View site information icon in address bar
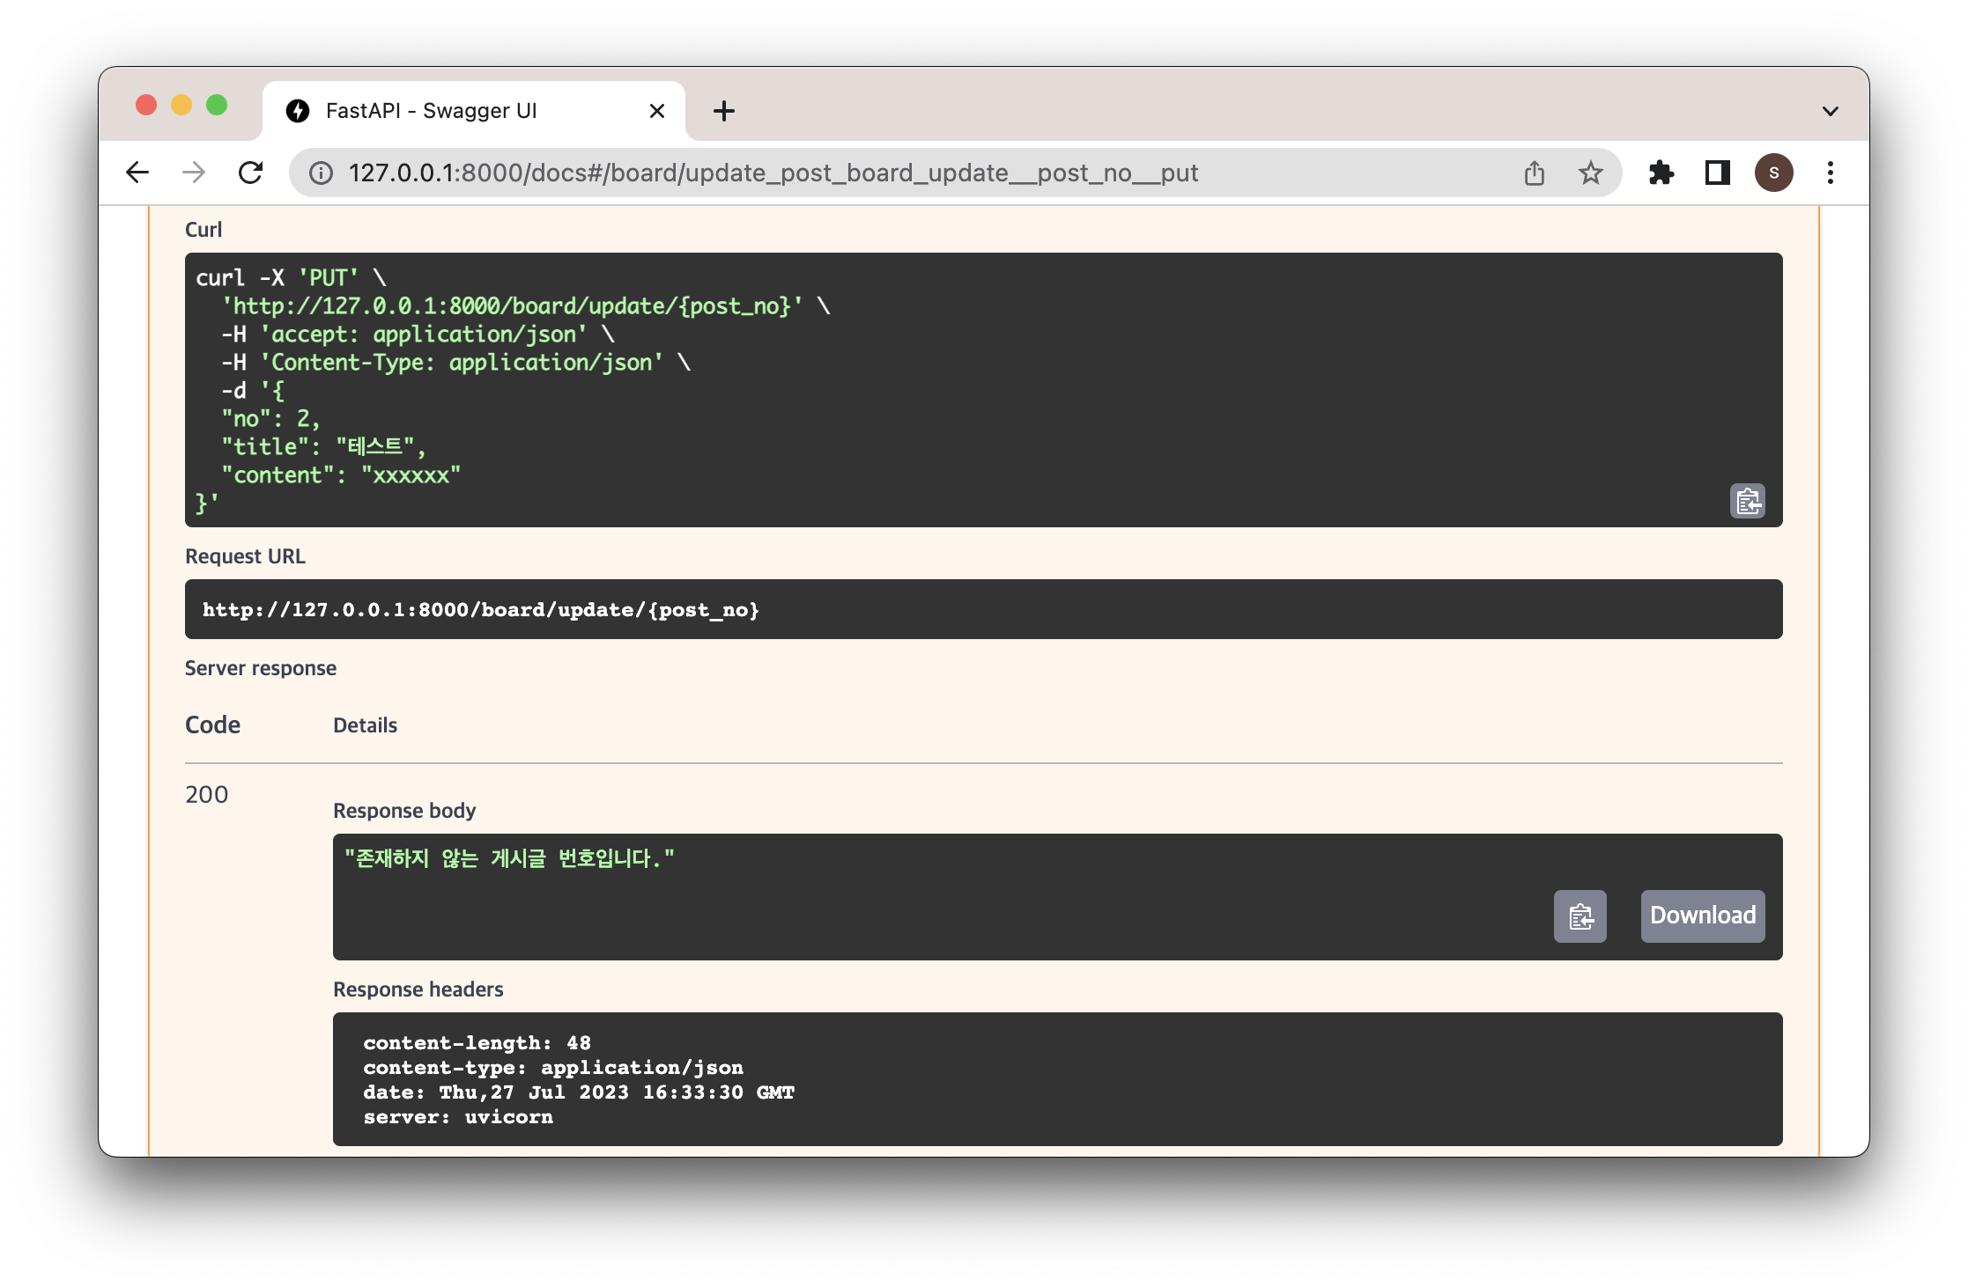This screenshot has height=1287, width=1968. point(321,173)
